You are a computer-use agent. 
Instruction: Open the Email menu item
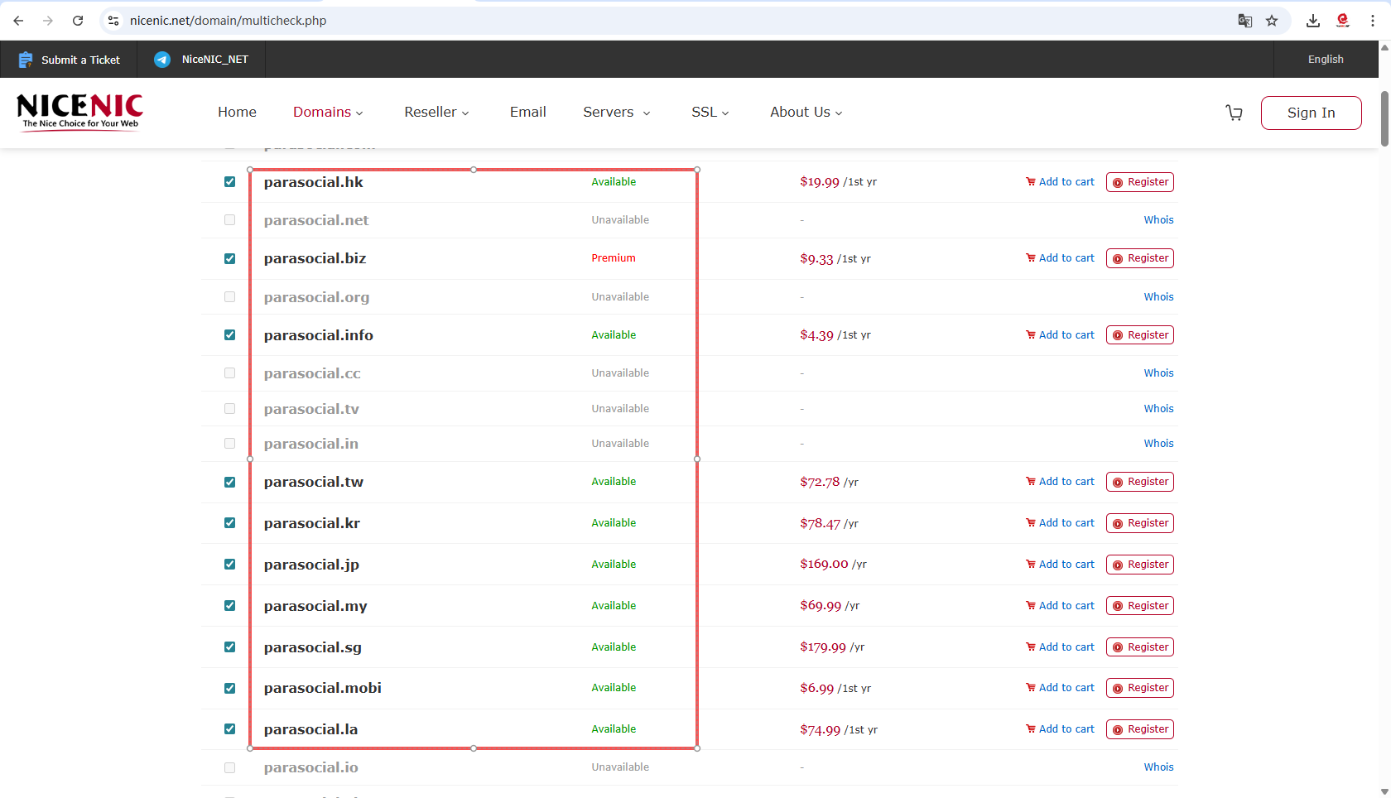(527, 113)
